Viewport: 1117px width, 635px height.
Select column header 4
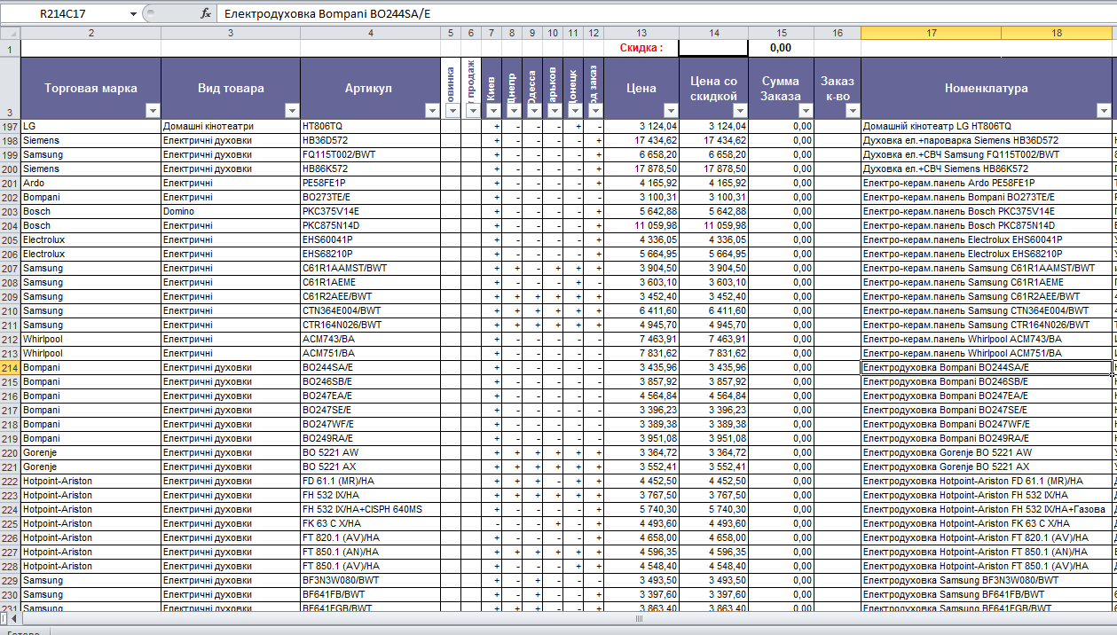click(x=371, y=33)
